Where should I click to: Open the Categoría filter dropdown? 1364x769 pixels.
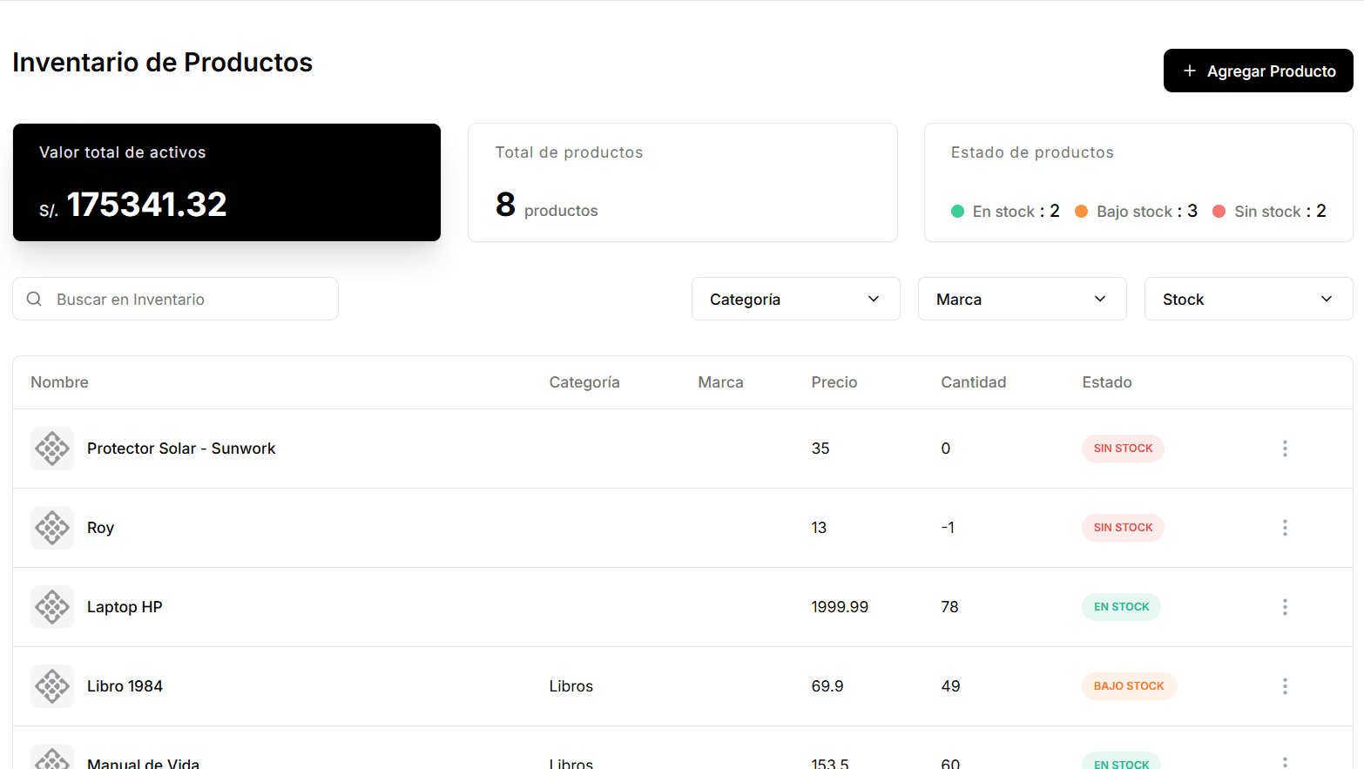pyautogui.click(x=795, y=299)
